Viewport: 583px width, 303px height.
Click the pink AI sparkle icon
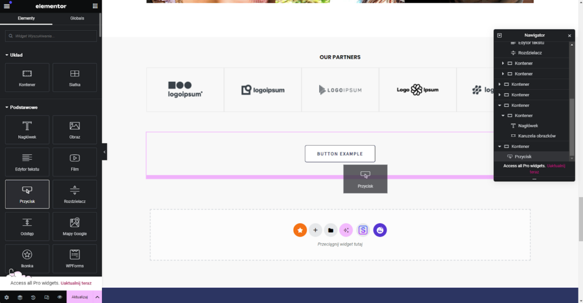point(346,230)
